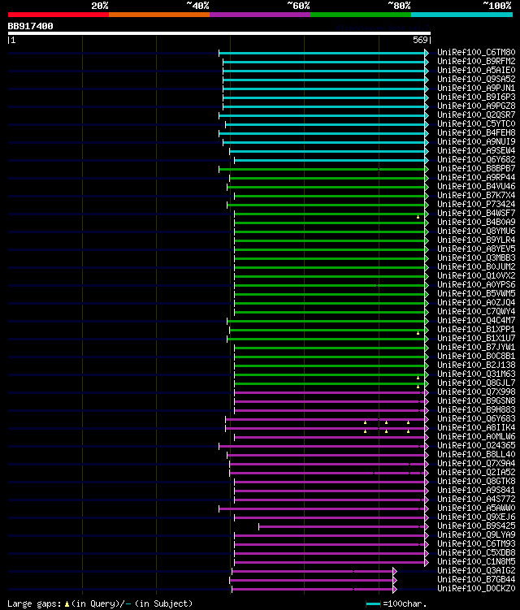This screenshot has width=520, height=610.
Task: Click the purple alignment bar for UniRef100_Q7X998
Action: [331, 393]
